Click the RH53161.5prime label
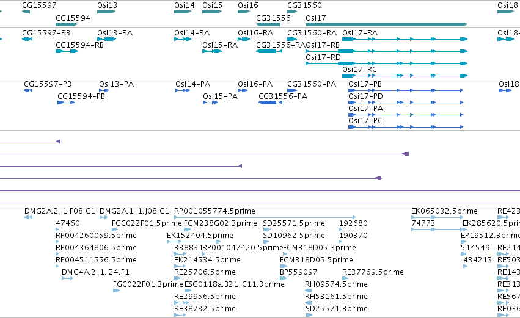The image size is (520, 318). coord(336,297)
